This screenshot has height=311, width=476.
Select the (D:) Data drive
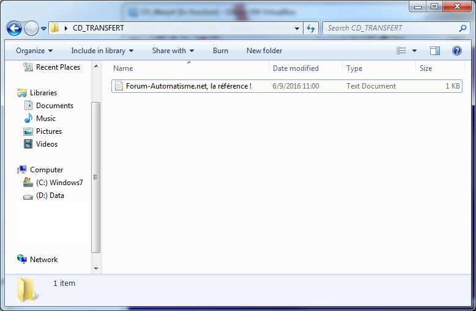coord(50,196)
